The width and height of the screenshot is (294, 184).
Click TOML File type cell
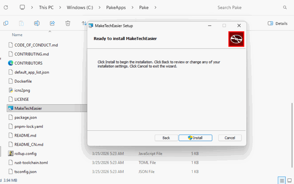147,163
